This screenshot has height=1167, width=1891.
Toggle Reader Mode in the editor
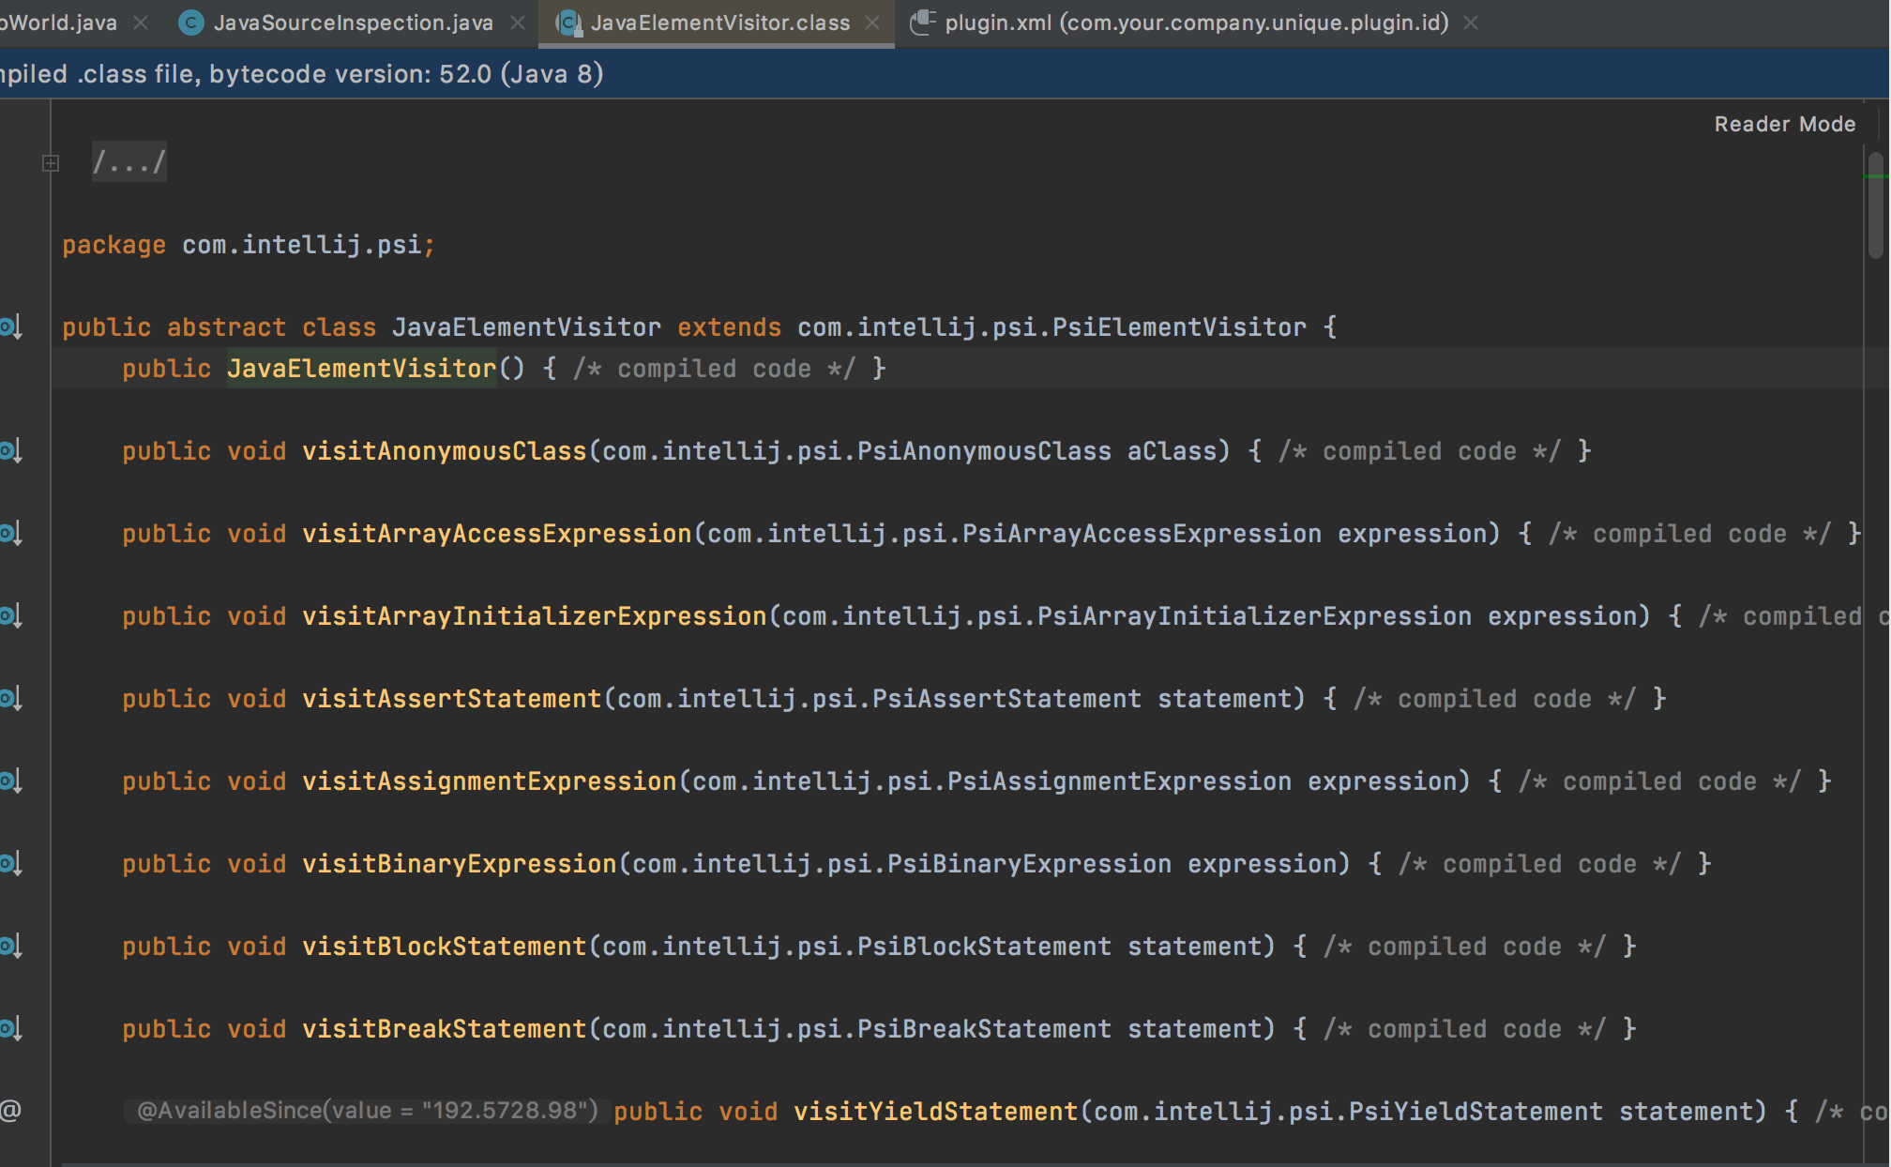coord(1784,124)
